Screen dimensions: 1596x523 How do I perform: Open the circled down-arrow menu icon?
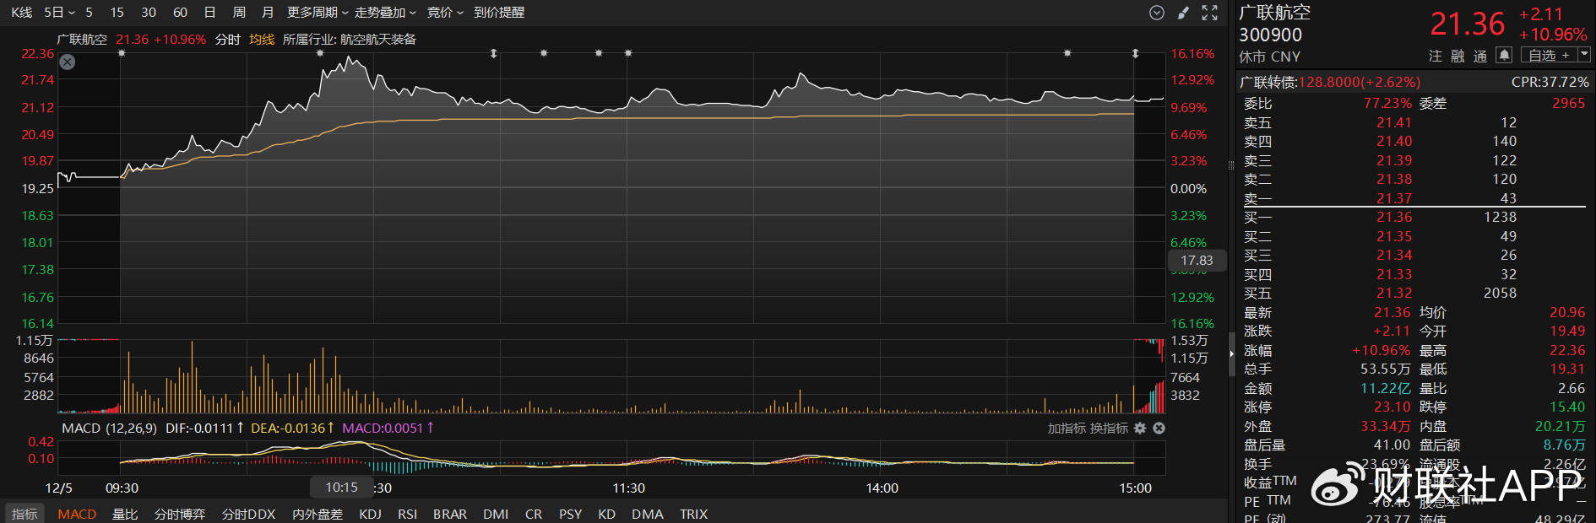[1157, 13]
